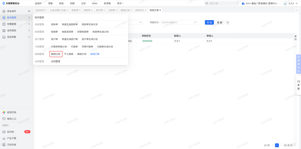Open 快速生成应收单 in the flyout menu
301x149 pixels.
click(70, 24)
